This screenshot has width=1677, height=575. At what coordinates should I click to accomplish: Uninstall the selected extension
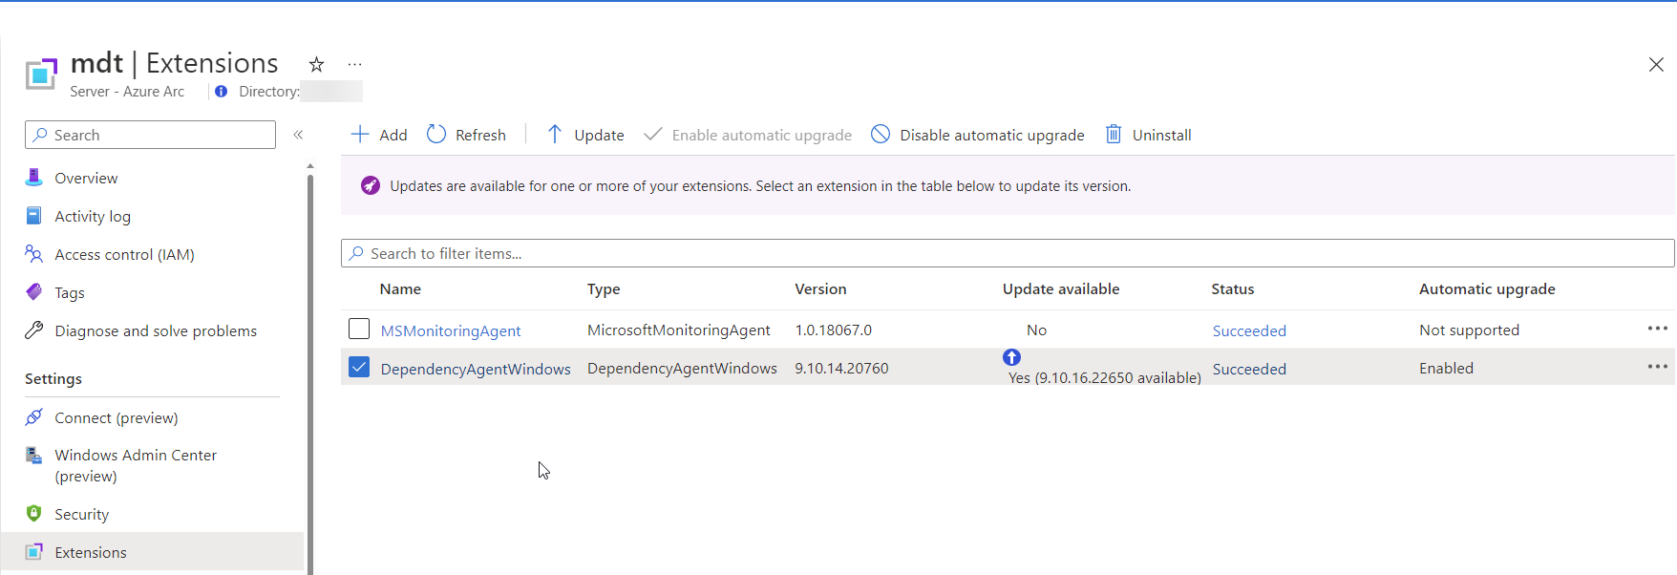[x=1148, y=135]
